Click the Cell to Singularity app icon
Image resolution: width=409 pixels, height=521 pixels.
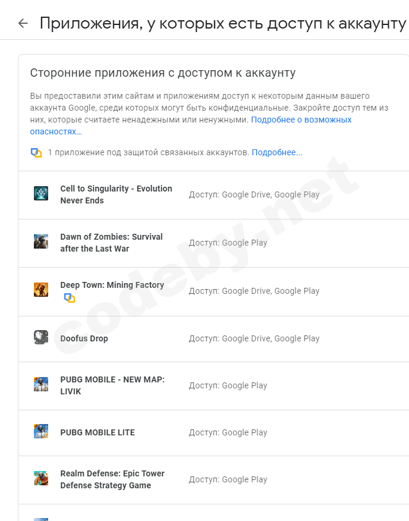pyautogui.click(x=41, y=193)
